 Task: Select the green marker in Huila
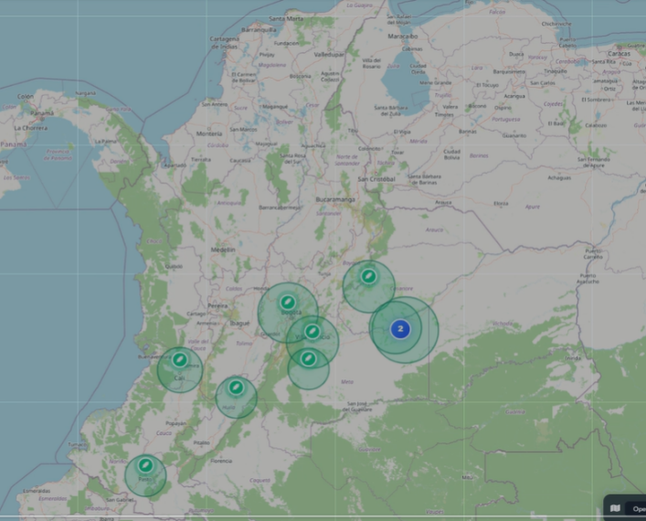coord(236,388)
